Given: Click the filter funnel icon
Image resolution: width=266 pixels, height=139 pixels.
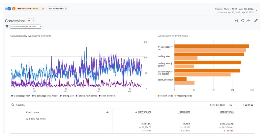Looking at the screenshot, I should pyautogui.click(x=7, y=27).
